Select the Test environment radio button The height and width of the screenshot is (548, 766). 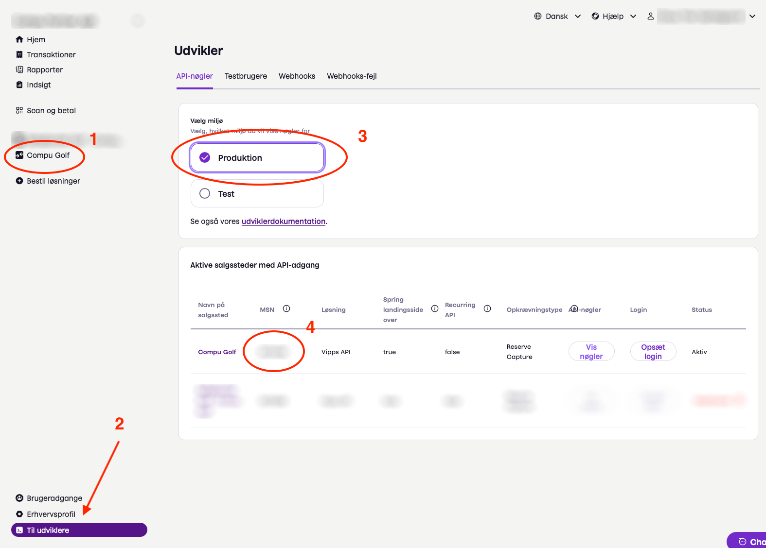[x=205, y=193]
